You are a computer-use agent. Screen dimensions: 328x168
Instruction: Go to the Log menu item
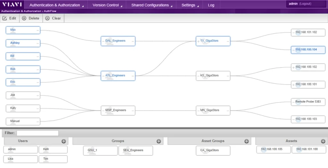[211, 5]
